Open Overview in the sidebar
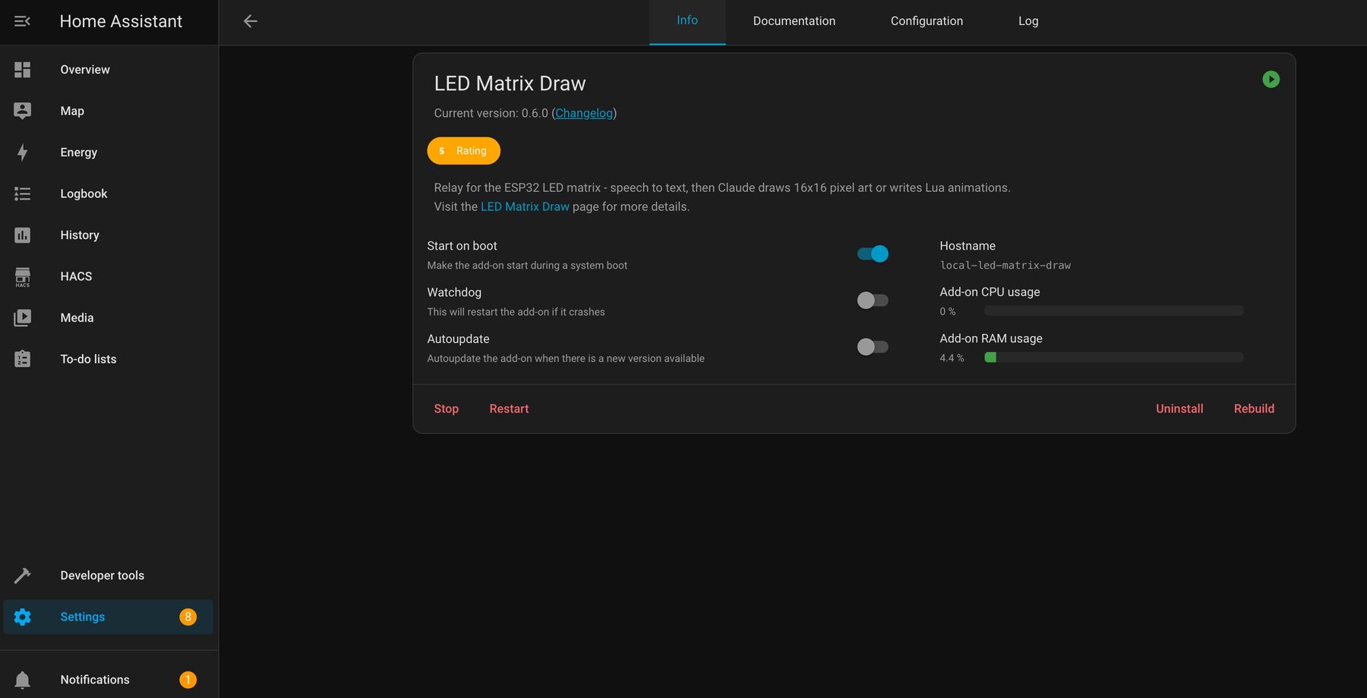Image resolution: width=1367 pixels, height=698 pixels. click(x=109, y=70)
